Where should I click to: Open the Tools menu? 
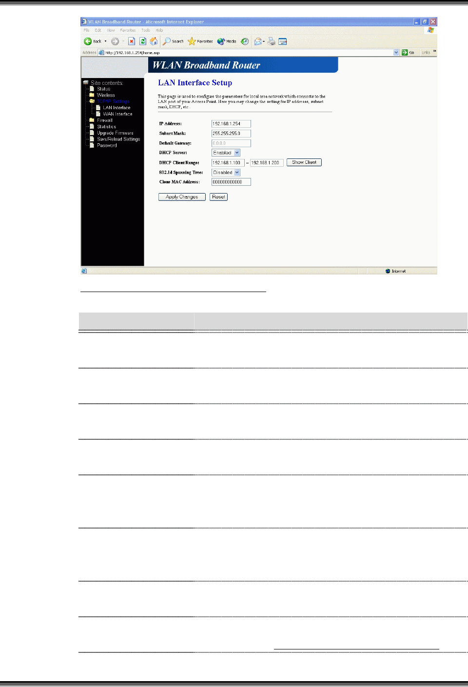pyautogui.click(x=146, y=30)
